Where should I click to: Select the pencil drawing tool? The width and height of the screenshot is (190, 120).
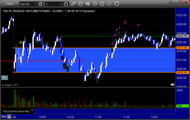[x=73, y=4]
